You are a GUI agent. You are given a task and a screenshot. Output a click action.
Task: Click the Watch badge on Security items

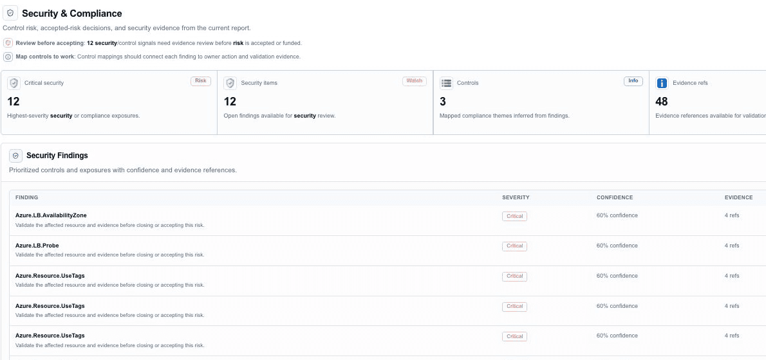point(415,81)
